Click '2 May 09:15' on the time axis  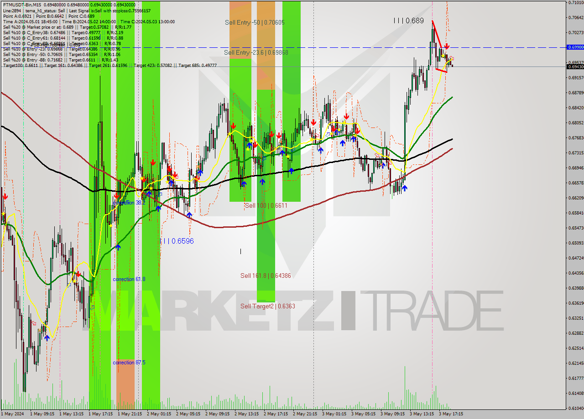(218, 414)
